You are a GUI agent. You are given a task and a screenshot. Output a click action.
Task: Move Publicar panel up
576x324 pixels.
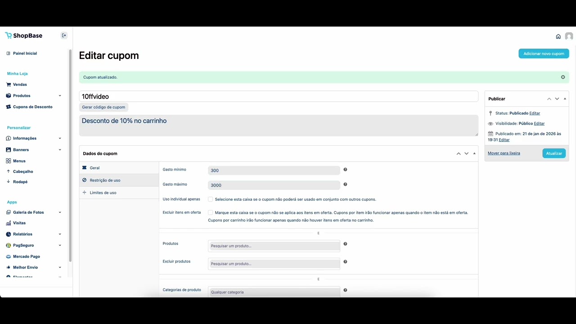[549, 99]
